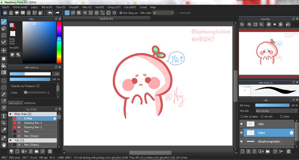Select the Eraser tool in left toolbar

[x=4, y=28]
